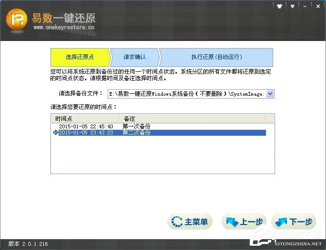
Task: Click the orange 易数一键还原 logo icon
Action: pos(17,19)
